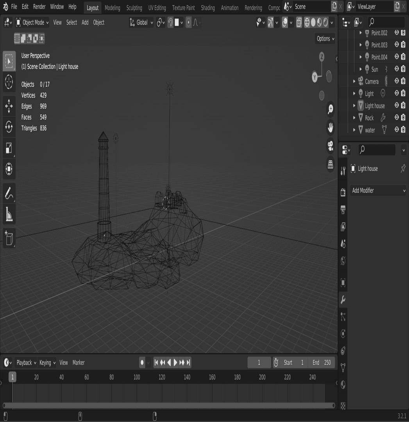Activate the 3D Cursor tool

tap(9, 82)
